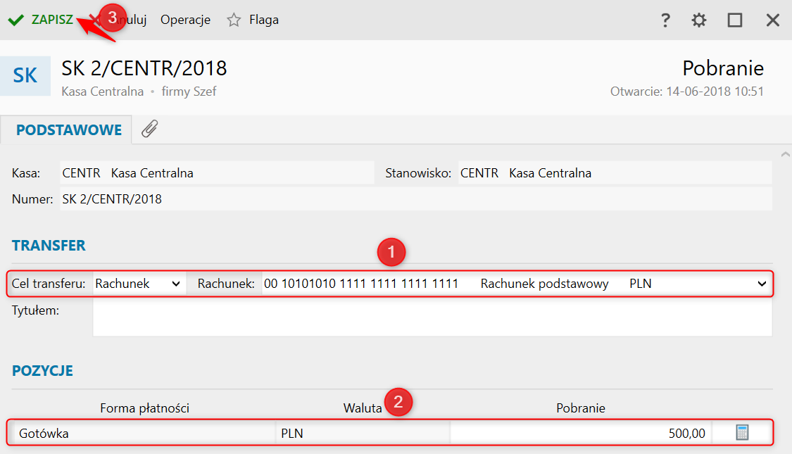Open the Rachunek account dropdown
The image size is (792, 454).
click(x=761, y=284)
